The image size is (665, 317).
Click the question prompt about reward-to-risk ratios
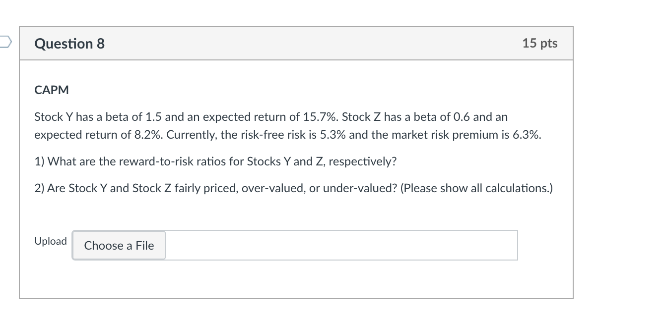(215, 160)
